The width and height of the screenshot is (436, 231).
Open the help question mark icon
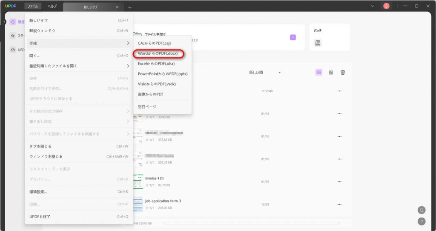pos(422,221)
